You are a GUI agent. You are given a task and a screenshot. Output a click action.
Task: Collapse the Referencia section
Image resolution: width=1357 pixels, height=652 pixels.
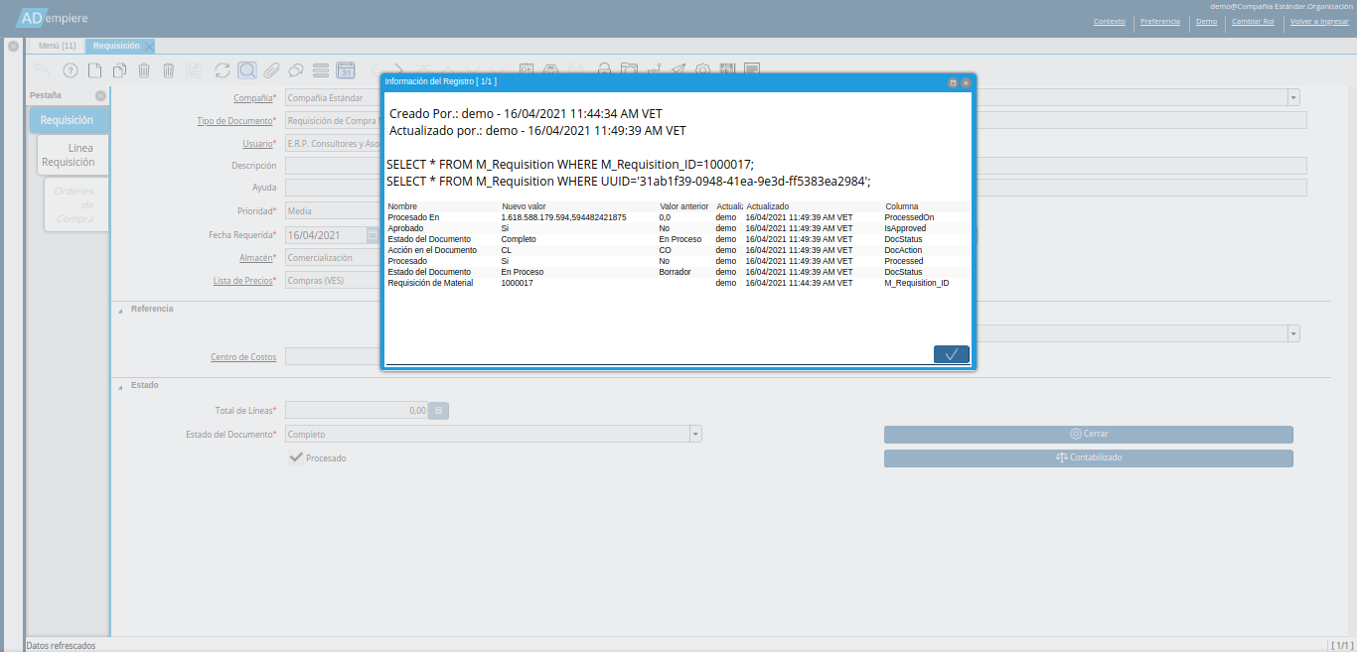[120, 310]
